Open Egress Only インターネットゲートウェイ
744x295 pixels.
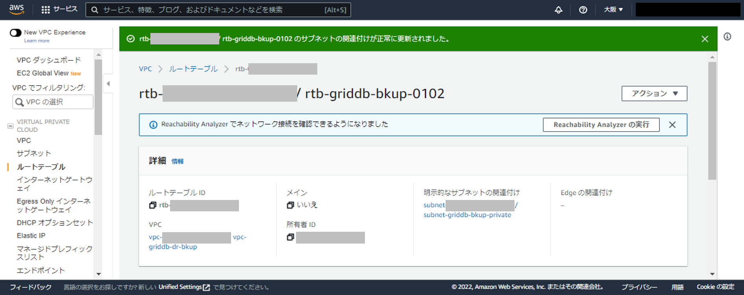(54, 205)
